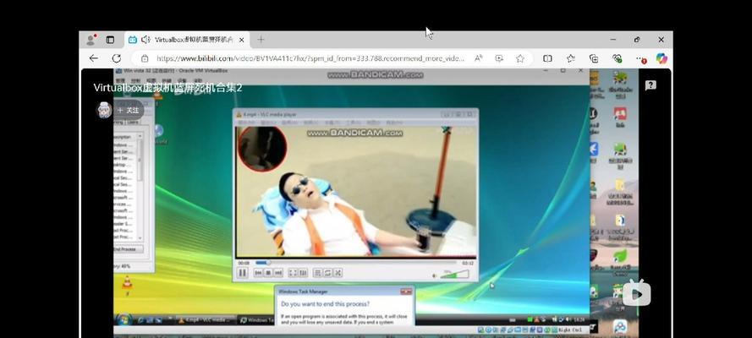Close the Virtualbox bilibili tab
This screenshot has width=752, height=338.
pos(241,40)
